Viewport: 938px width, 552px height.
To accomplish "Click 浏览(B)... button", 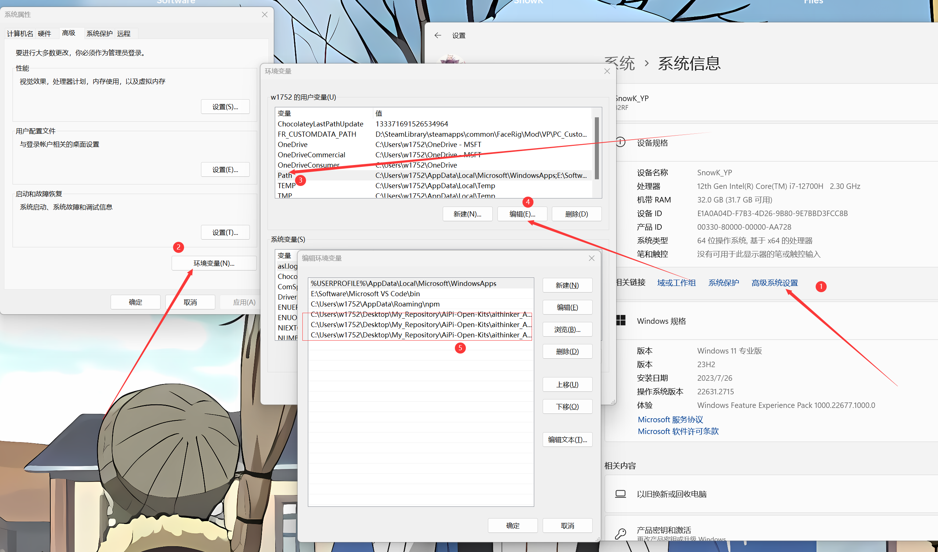I will 567,329.
